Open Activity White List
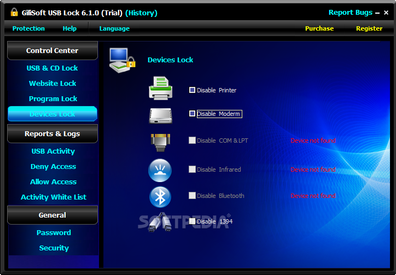396x275 pixels. (x=54, y=197)
